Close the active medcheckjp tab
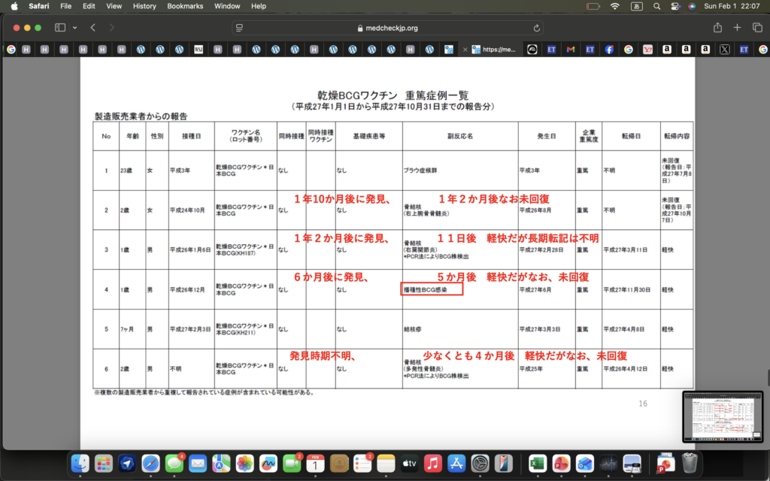 tap(465, 50)
